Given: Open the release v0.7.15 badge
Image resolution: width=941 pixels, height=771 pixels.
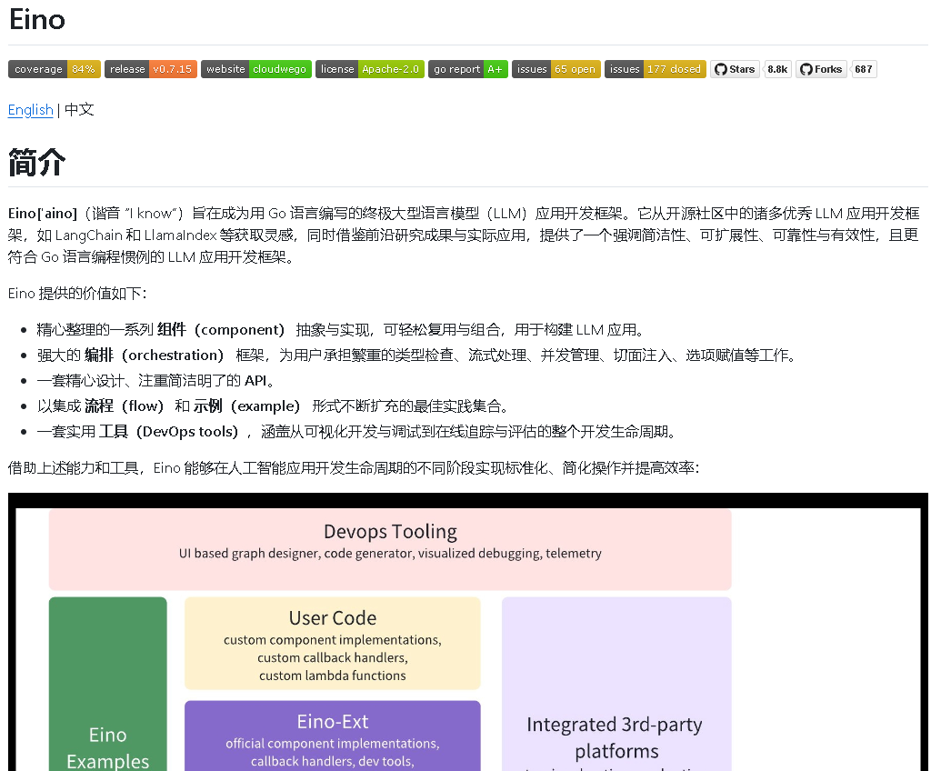Looking at the screenshot, I should [x=151, y=69].
